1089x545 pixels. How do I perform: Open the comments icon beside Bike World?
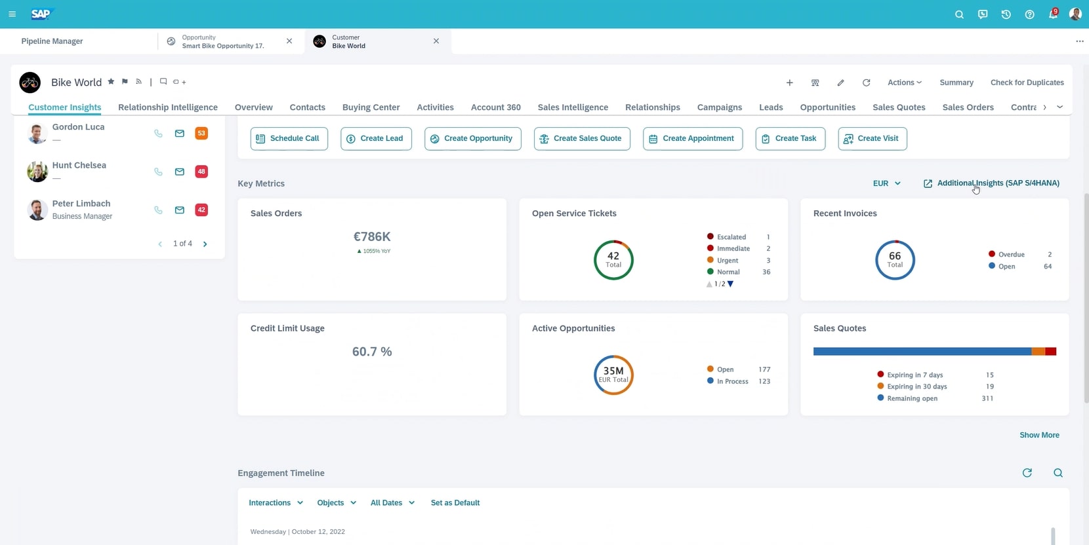[x=163, y=82]
